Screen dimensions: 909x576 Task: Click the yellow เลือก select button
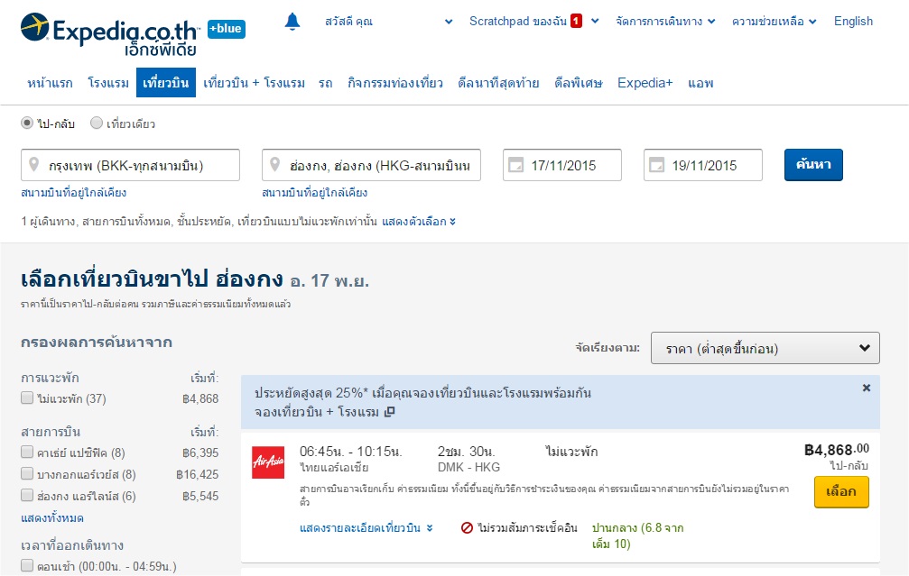pyautogui.click(x=841, y=491)
